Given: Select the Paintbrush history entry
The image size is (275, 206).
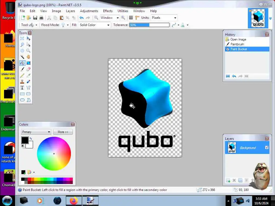Looking at the screenshot, I should point(247,44).
